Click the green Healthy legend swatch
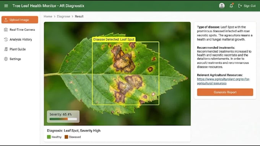The width and height of the screenshot is (260, 146). pos(49,137)
